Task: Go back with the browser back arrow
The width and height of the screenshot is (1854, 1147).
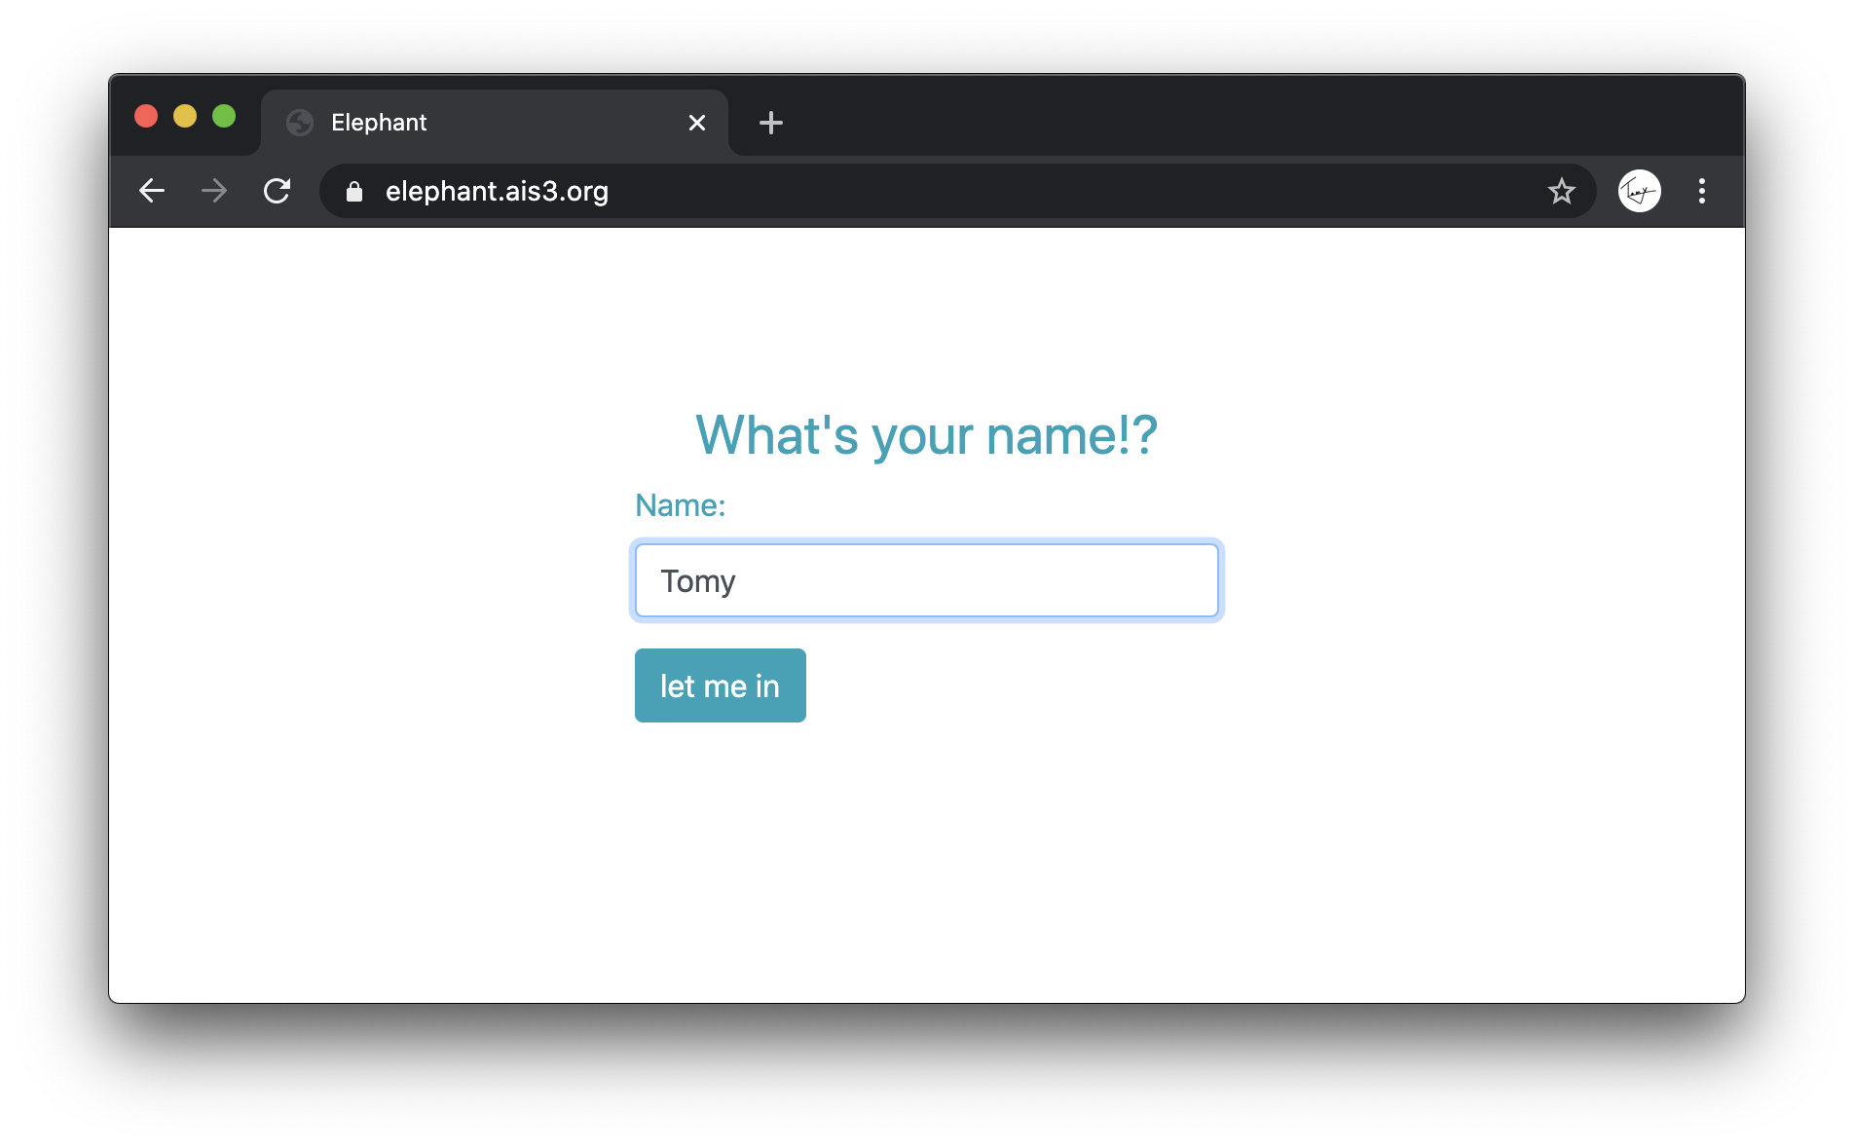Action: tap(152, 191)
